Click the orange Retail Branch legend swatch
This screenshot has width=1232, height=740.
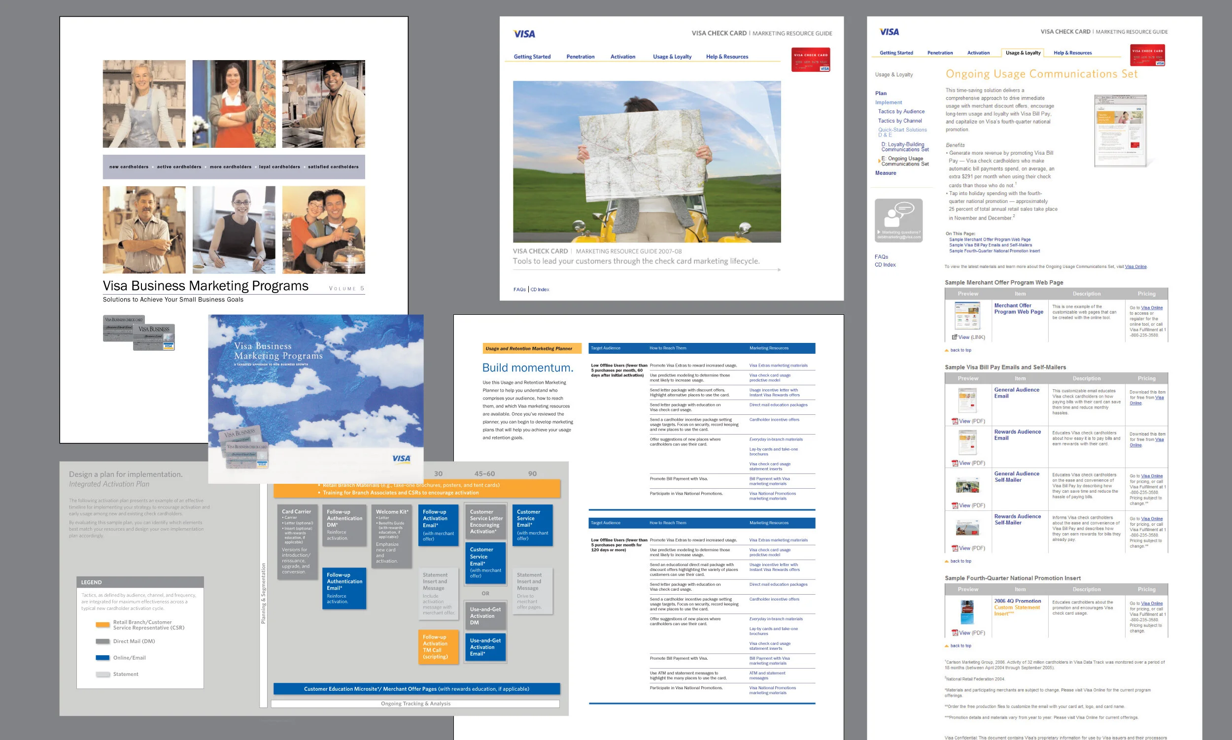[102, 625]
